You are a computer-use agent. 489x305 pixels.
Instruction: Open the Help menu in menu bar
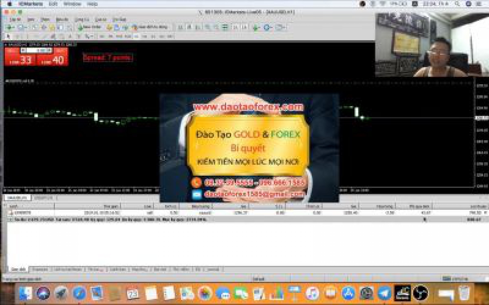click(93, 4)
